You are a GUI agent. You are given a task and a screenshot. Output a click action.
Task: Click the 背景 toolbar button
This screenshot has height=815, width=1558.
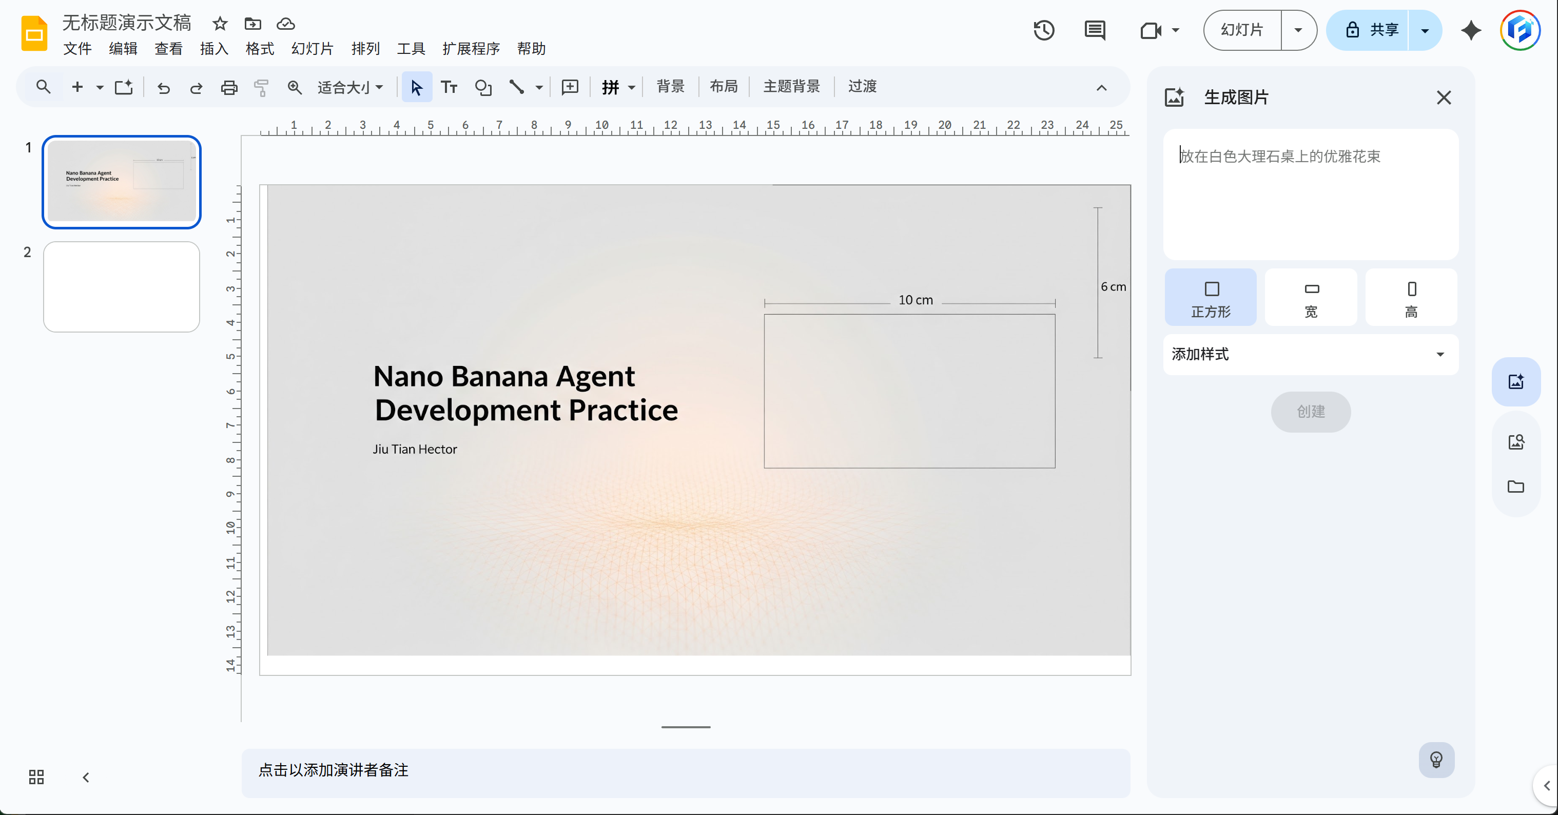click(670, 87)
